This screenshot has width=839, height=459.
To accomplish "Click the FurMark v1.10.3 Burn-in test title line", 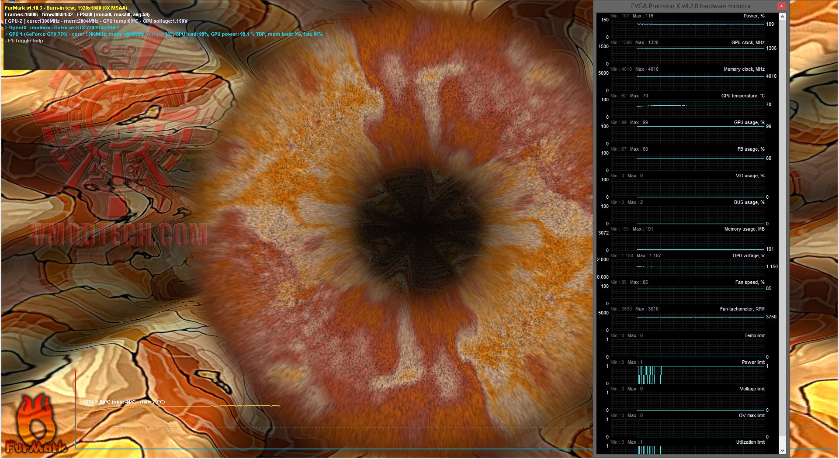I will point(66,8).
